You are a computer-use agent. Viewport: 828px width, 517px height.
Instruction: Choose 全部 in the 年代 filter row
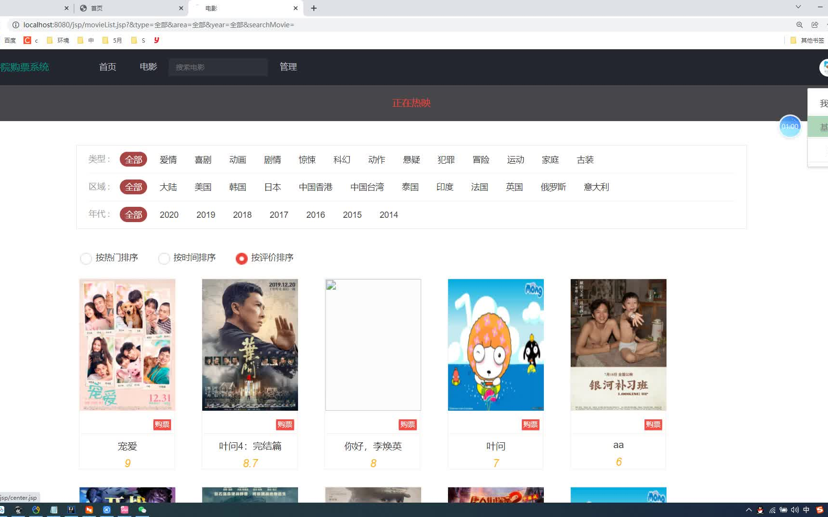134,214
